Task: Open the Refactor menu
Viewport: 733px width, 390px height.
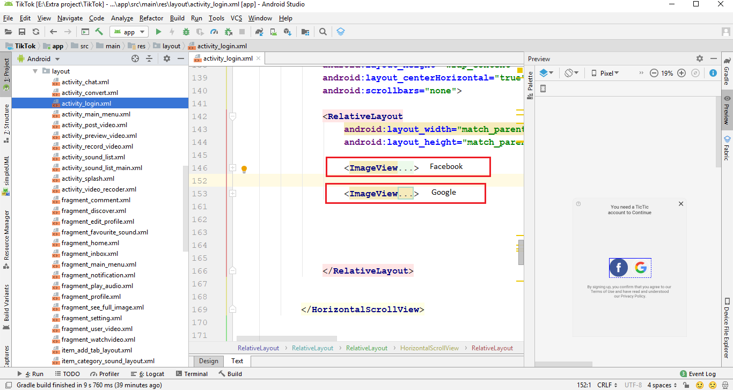Action: (151, 18)
